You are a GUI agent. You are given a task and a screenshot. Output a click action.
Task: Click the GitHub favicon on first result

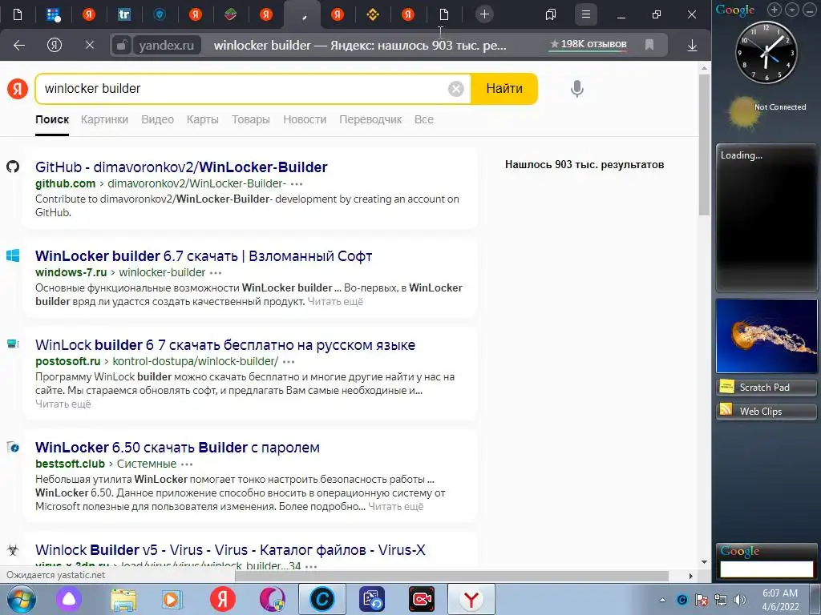tap(13, 167)
